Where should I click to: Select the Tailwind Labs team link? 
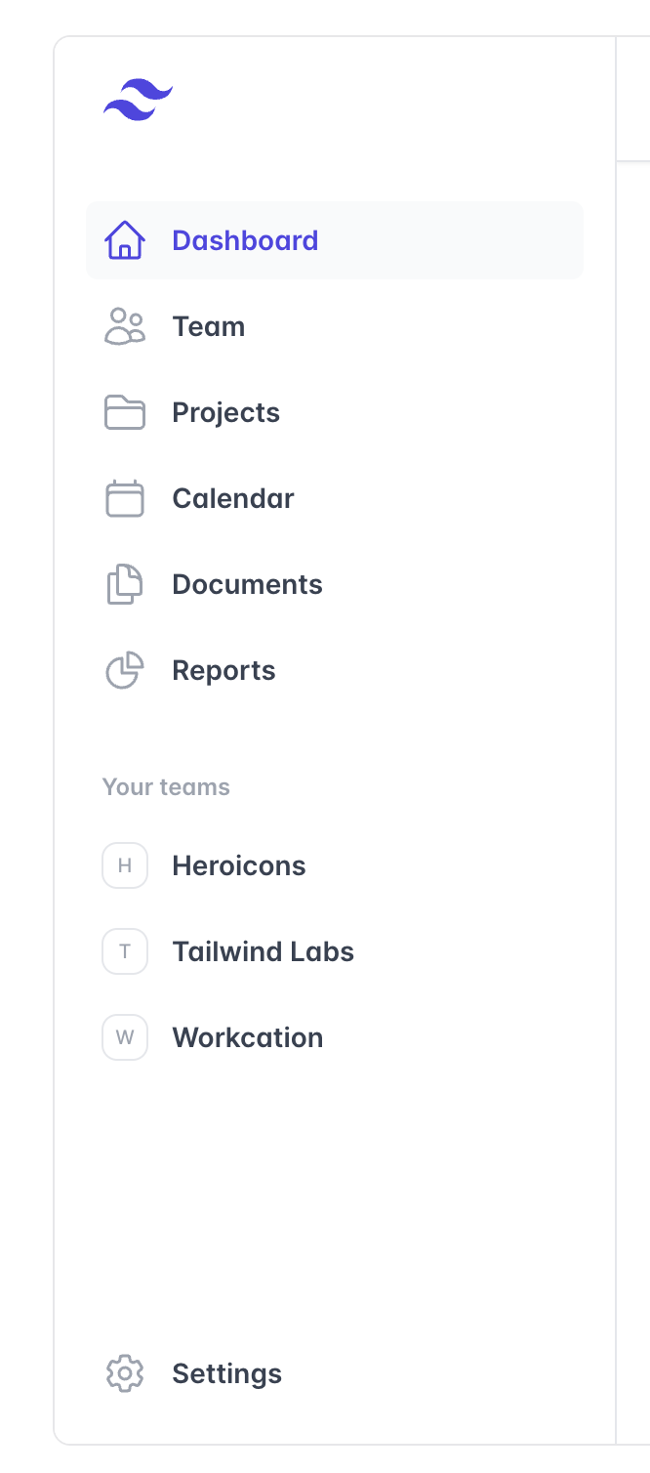coord(263,951)
